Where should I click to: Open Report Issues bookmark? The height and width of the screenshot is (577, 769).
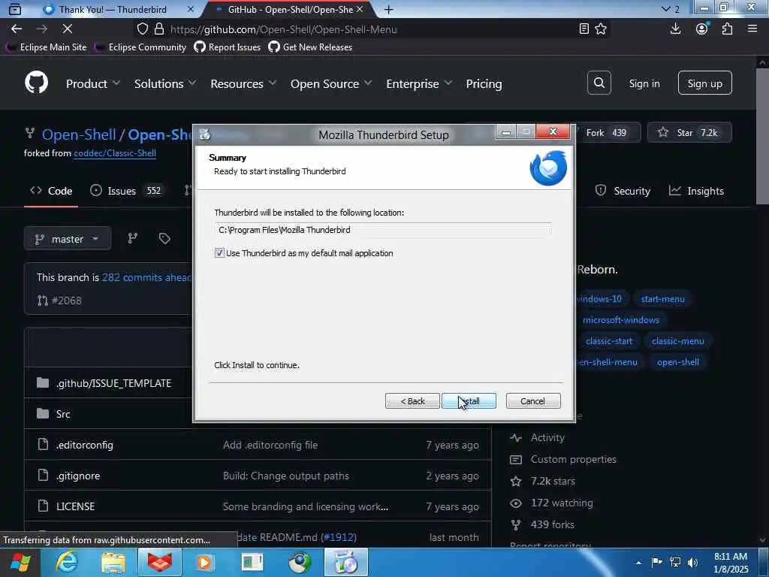point(227,47)
